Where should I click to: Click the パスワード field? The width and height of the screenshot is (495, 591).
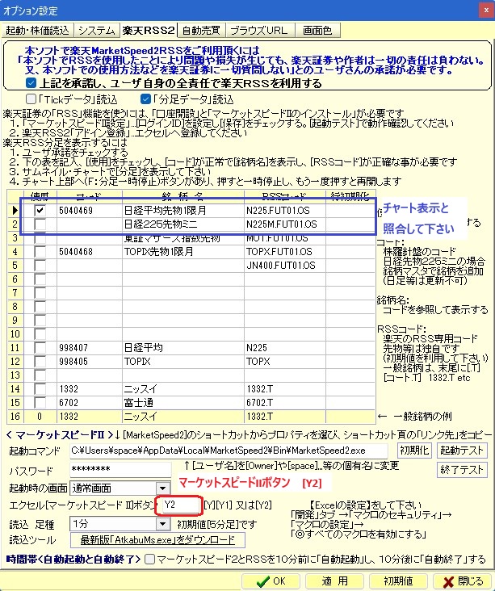pyautogui.click(x=120, y=470)
